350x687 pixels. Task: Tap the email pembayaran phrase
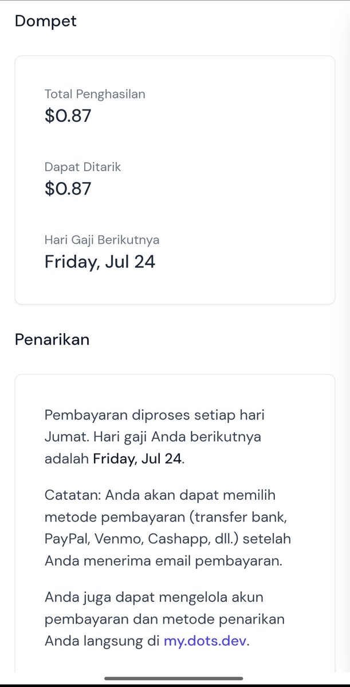(237, 562)
